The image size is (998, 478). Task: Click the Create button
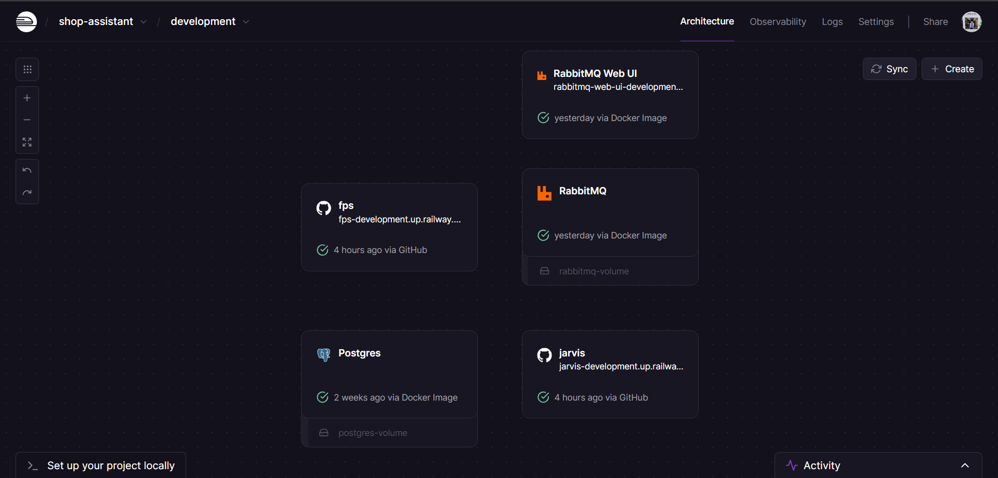pyautogui.click(x=952, y=69)
